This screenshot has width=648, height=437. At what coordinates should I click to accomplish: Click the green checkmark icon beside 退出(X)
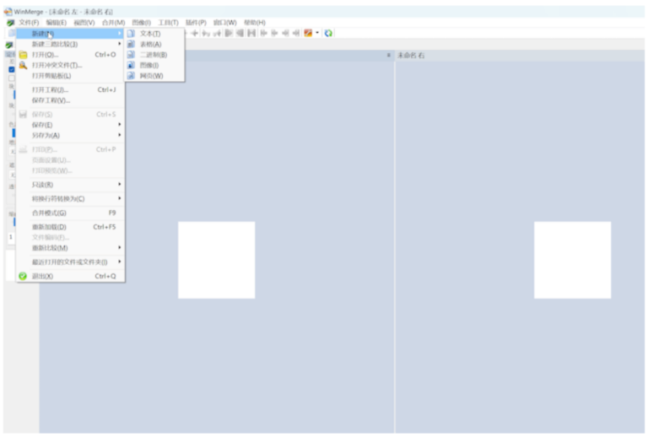click(x=23, y=276)
